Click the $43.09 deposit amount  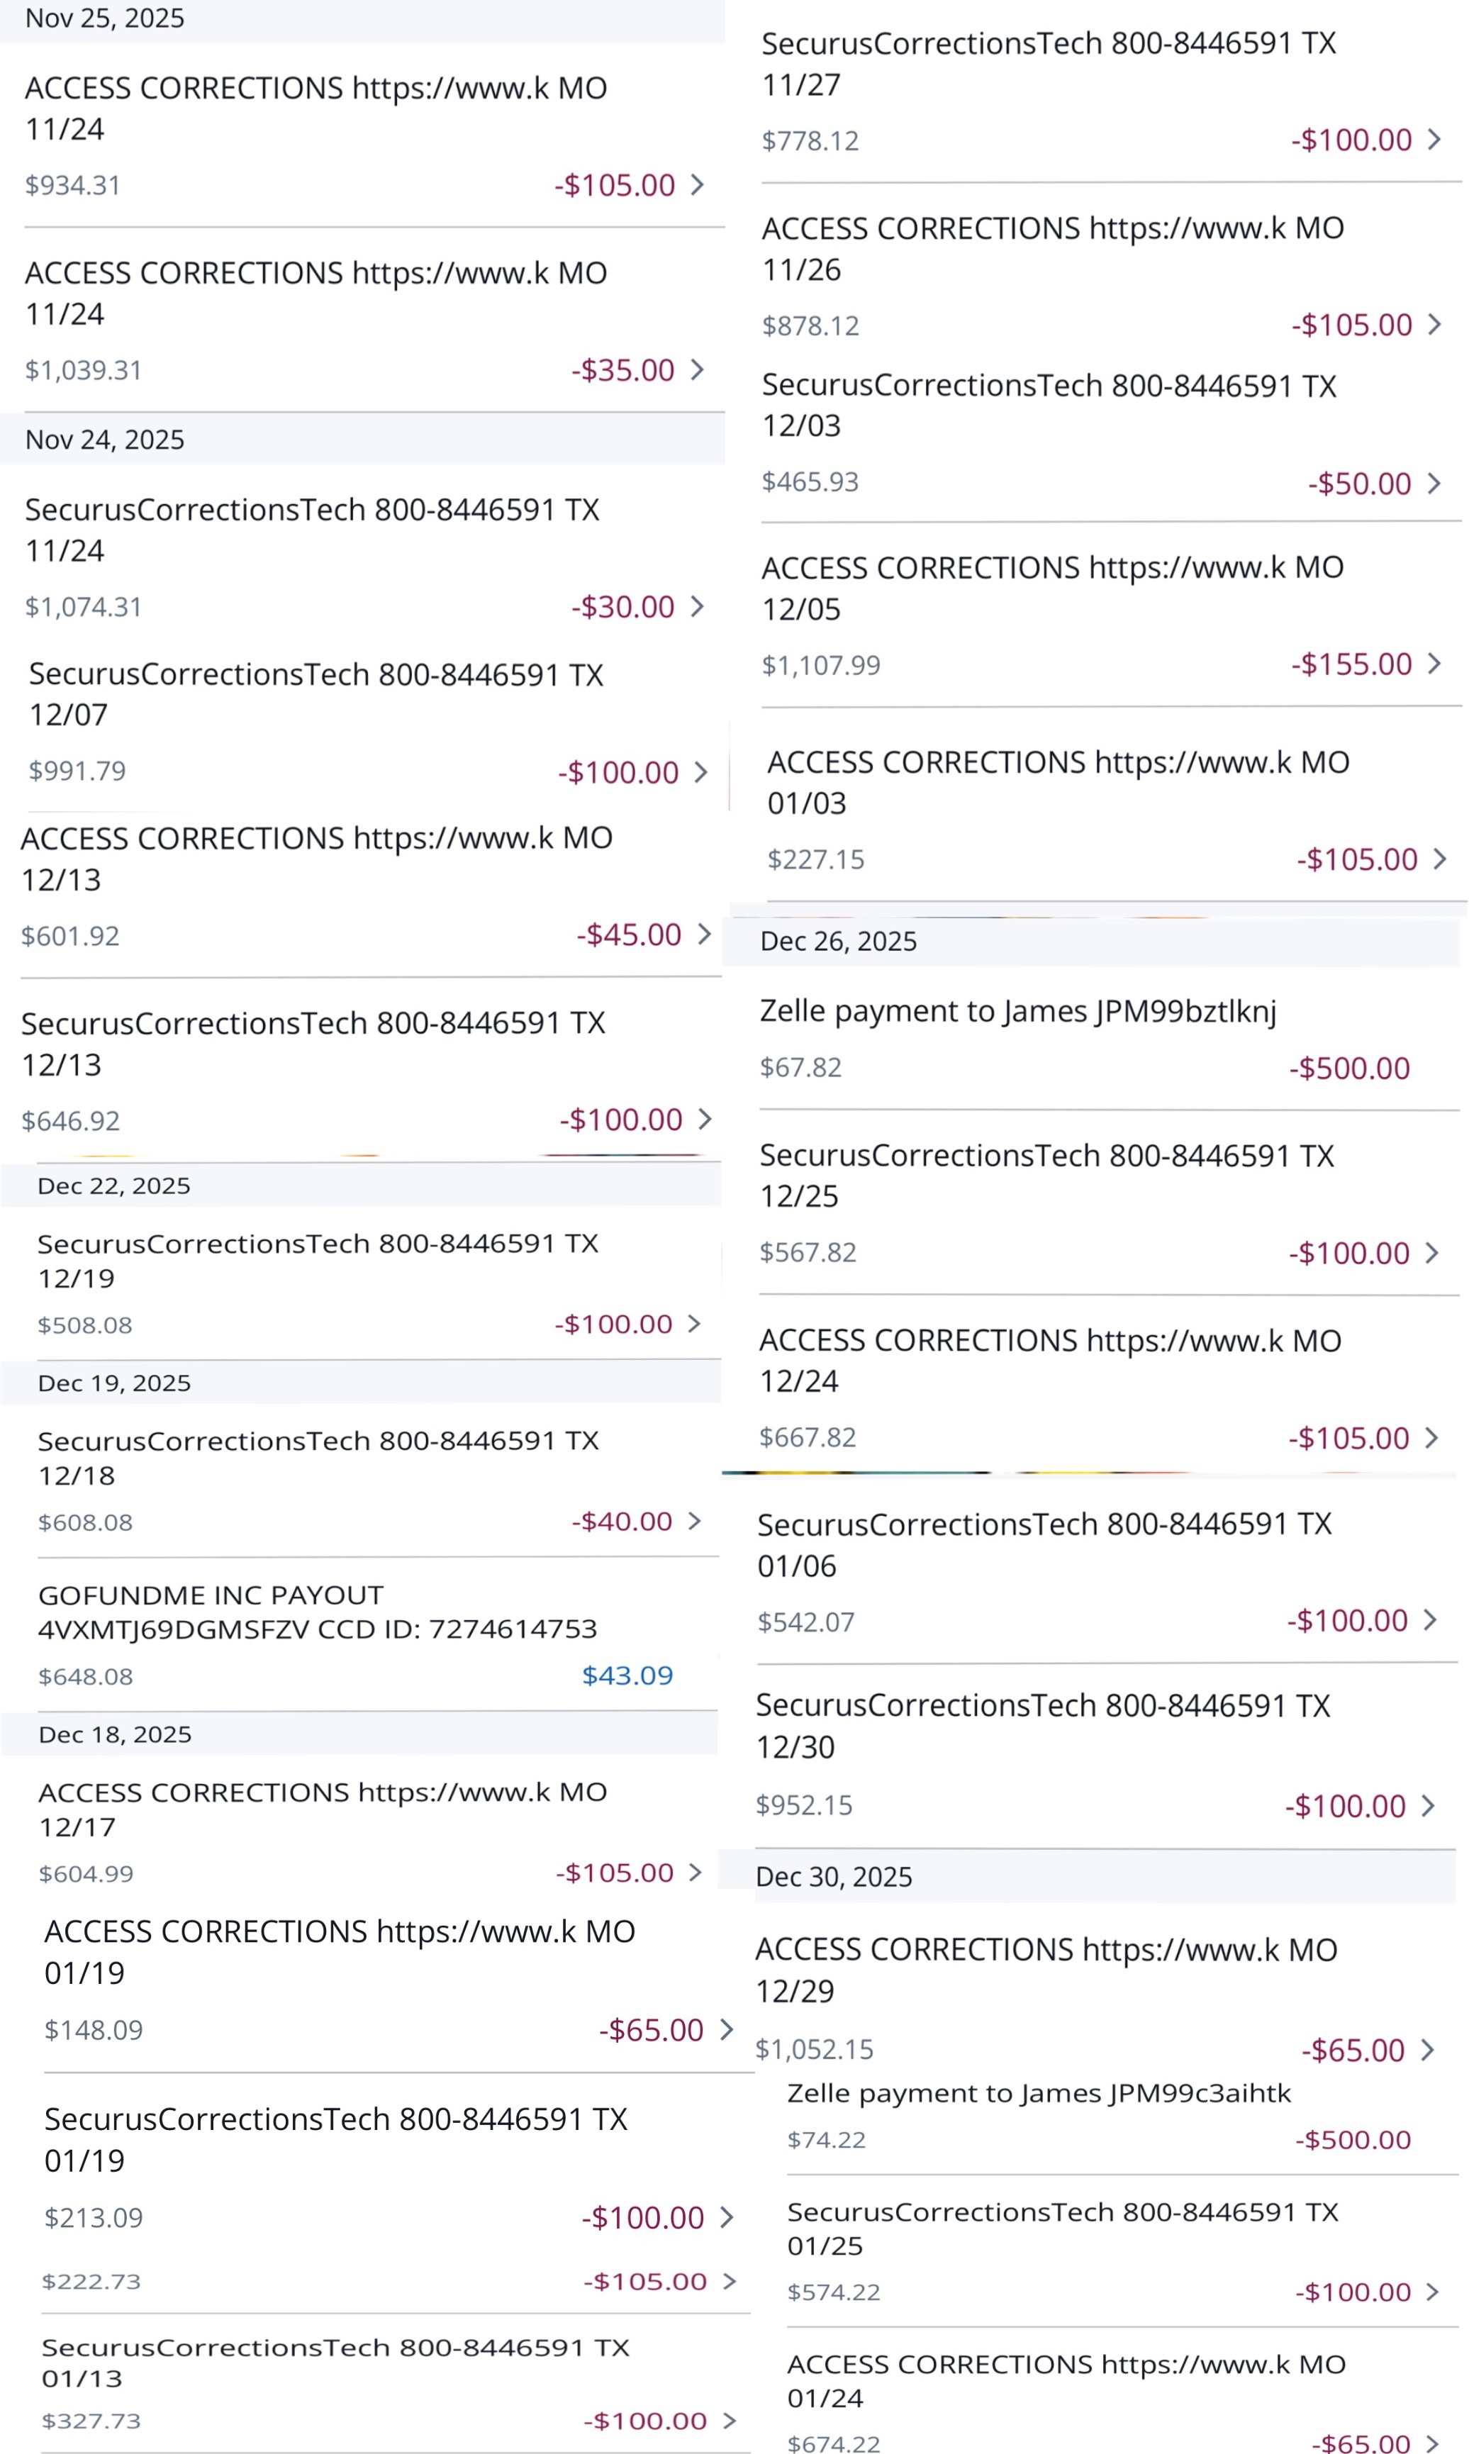point(627,1675)
